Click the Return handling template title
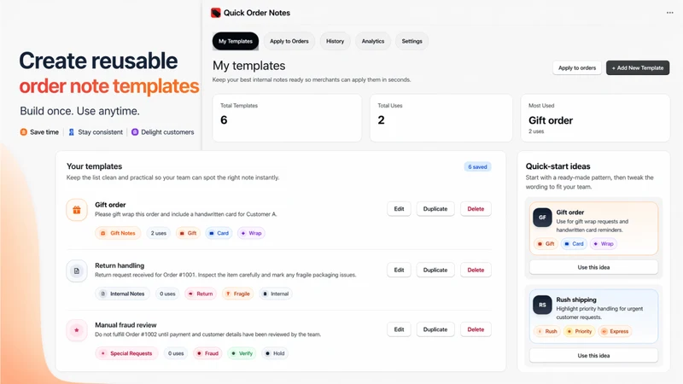683x384 pixels. coord(120,265)
